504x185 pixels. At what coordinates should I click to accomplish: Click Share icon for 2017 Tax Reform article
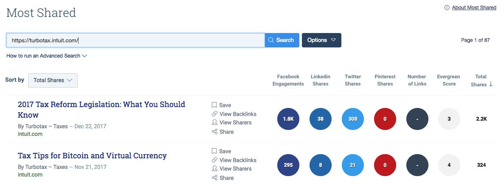[214, 132]
